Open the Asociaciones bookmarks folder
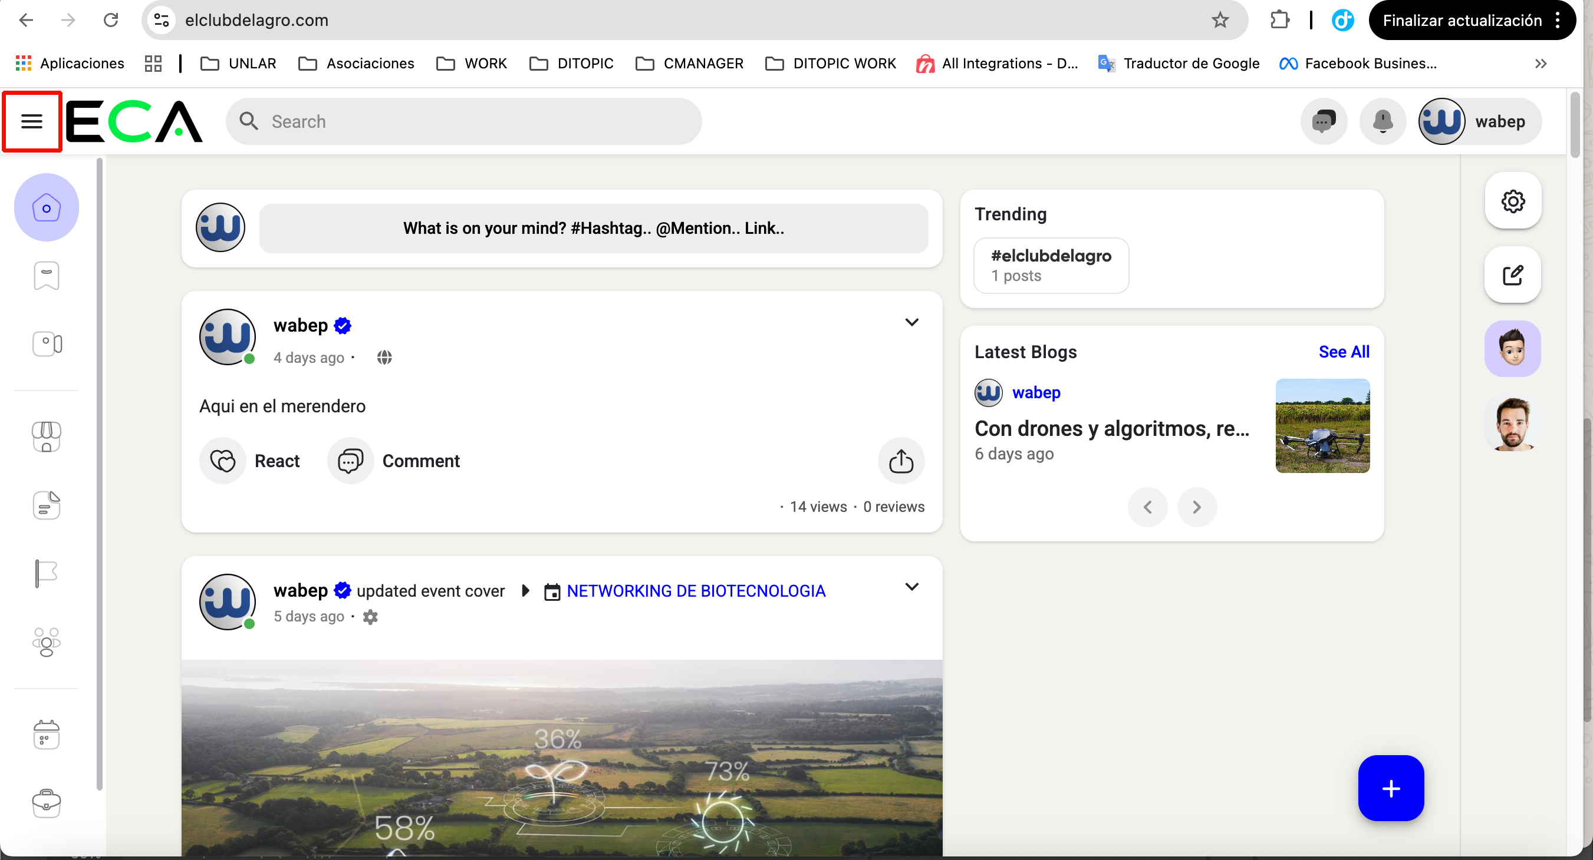The height and width of the screenshot is (860, 1593). (356, 63)
